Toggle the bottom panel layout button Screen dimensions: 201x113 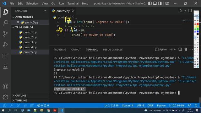click(x=155, y=3)
